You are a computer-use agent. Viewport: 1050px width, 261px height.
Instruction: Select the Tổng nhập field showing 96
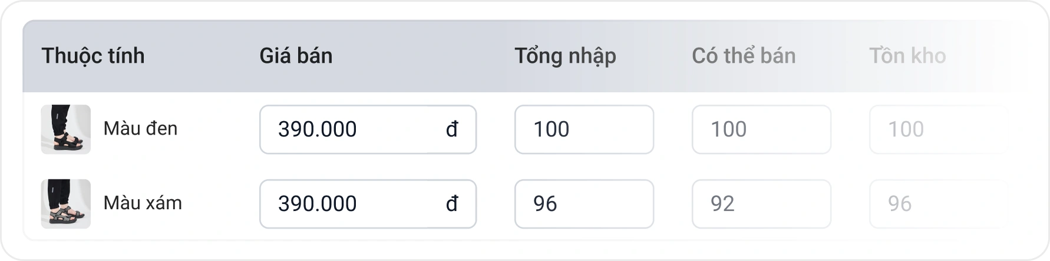coord(584,204)
